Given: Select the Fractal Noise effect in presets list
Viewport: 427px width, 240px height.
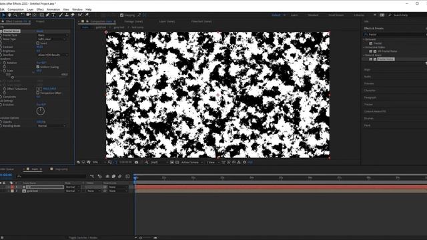Looking at the screenshot, I should (386, 59).
